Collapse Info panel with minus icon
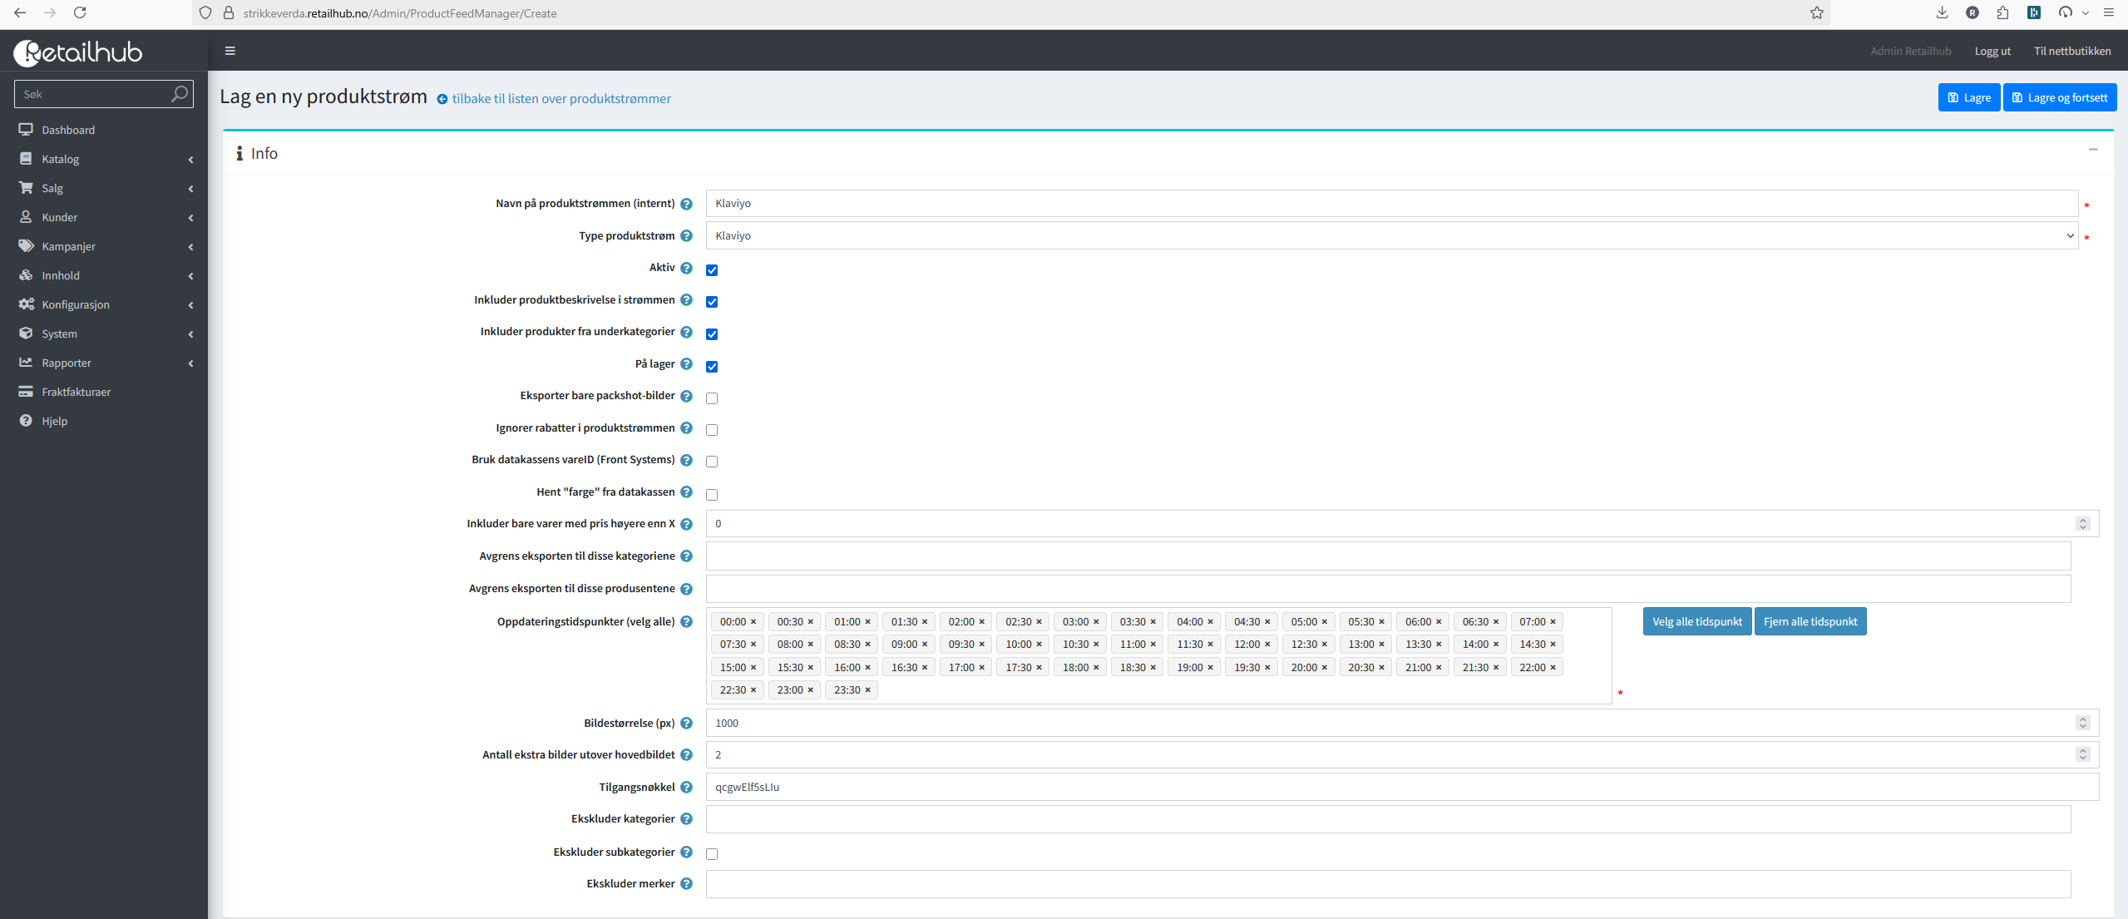Screen dimensions: 2128x919 pyautogui.click(x=2092, y=150)
